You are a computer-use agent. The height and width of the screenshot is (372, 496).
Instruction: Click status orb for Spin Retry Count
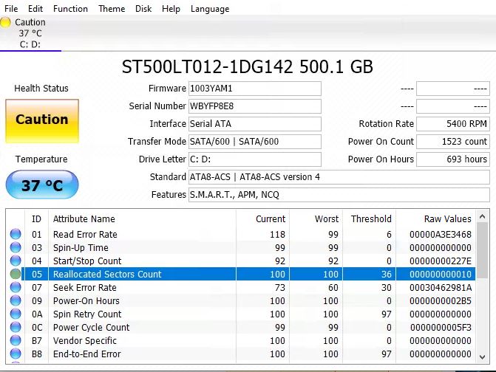(x=16, y=314)
